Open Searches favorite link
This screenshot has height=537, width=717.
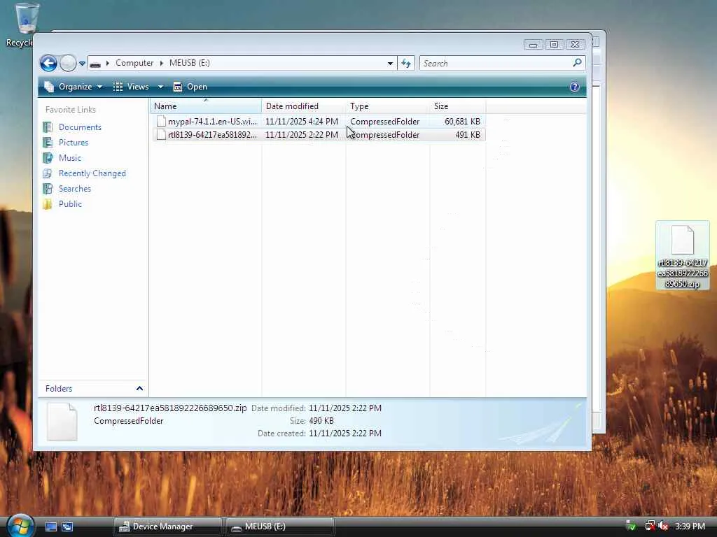coord(74,189)
